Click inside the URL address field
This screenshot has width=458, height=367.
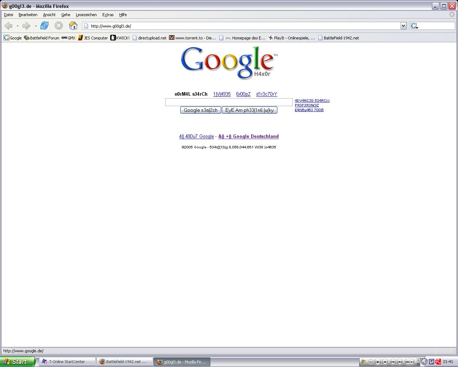coord(245,26)
